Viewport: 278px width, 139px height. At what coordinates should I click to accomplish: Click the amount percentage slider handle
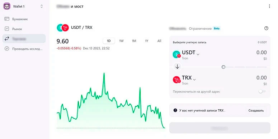pos(223,67)
